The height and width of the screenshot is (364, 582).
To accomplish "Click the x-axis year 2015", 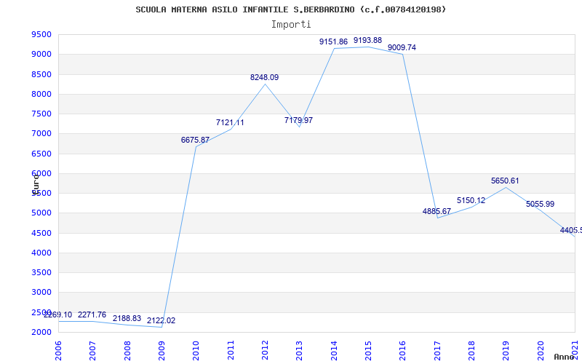I will pyautogui.click(x=368, y=351).
